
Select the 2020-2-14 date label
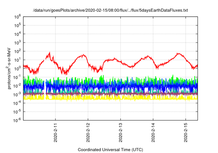153,133
